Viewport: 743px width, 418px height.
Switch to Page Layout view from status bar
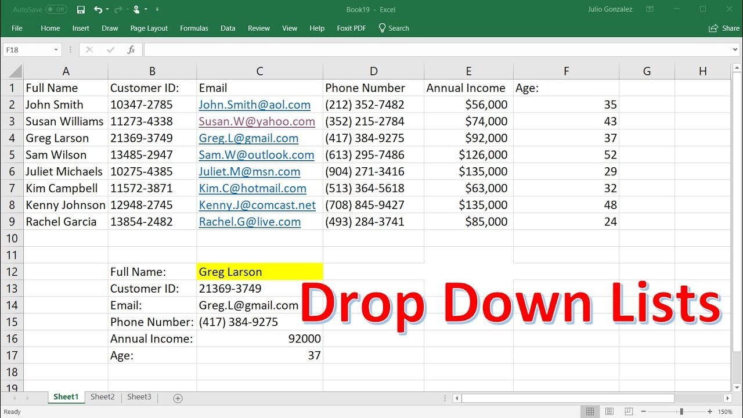[609, 411]
